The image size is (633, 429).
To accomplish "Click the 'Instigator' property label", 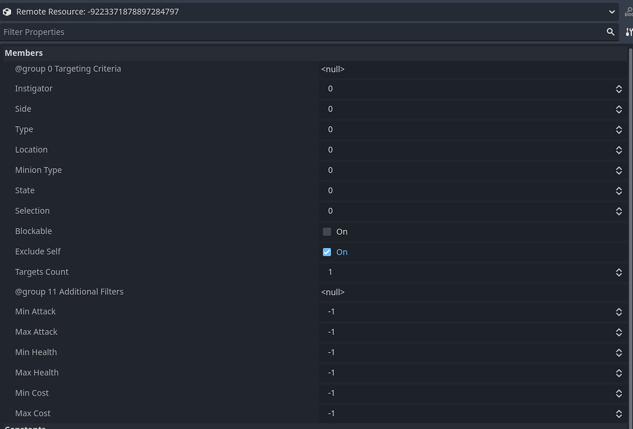I will pyautogui.click(x=33, y=89).
